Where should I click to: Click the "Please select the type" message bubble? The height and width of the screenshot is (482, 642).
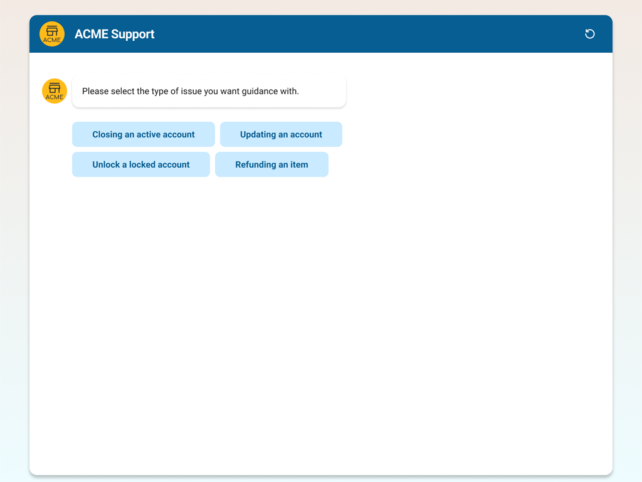209,92
